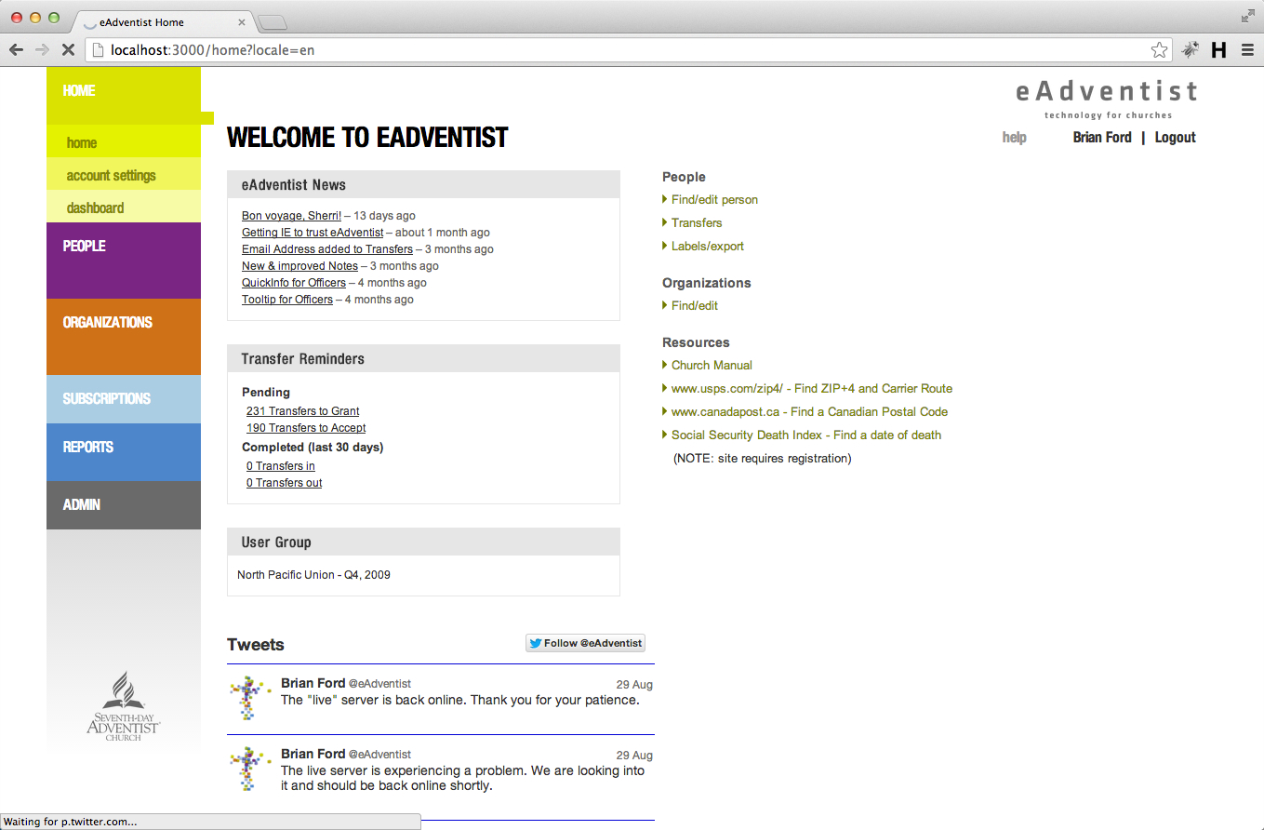Image resolution: width=1264 pixels, height=830 pixels.
Task: Click the Brian Ford user name in the header
Action: pos(1102,138)
